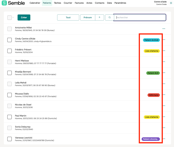Open more options for Nicolas de Stael
The width and height of the screenshot is (174, 147).
(x=164, y=106)
